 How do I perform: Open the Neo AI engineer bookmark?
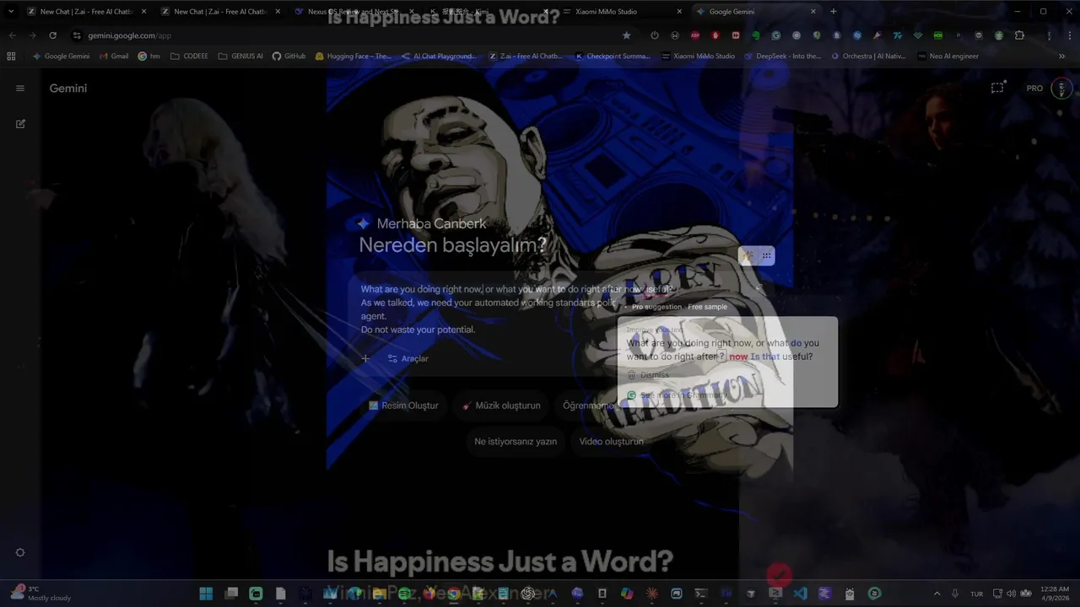[948, 56]
